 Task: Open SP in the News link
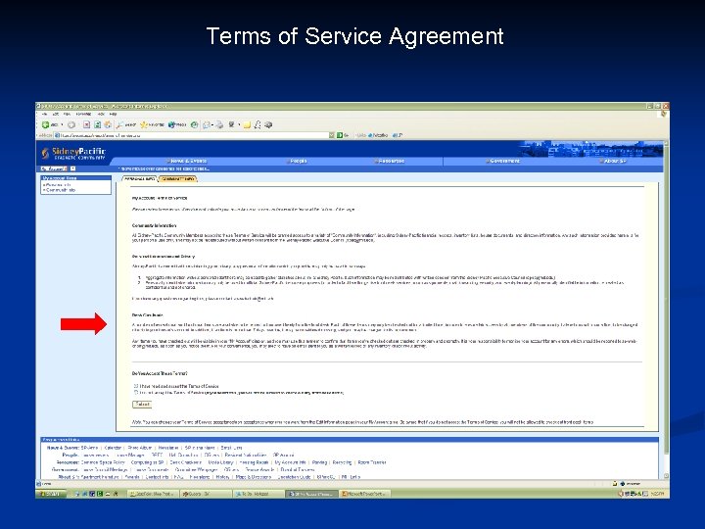coord(200,448)
